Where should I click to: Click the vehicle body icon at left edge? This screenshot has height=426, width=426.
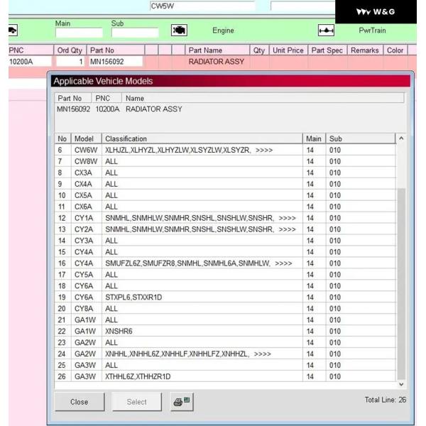[13, 30]
